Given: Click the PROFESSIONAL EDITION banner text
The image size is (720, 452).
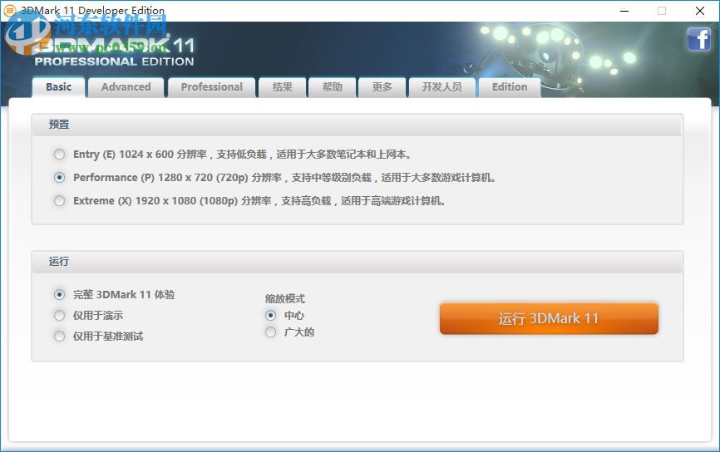Looking at the screenshot, I should coord(115,61).
